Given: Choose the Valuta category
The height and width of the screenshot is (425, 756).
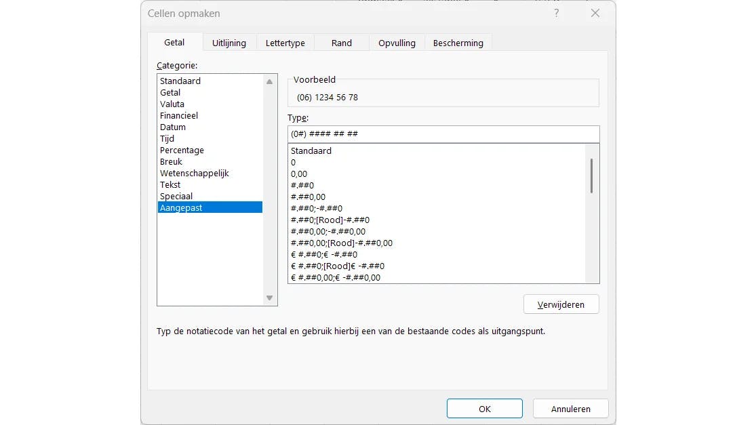Looking at the screenshot, I should click(210, 104).
